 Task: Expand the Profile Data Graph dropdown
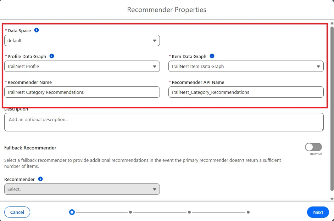click(x=82, y=66)
